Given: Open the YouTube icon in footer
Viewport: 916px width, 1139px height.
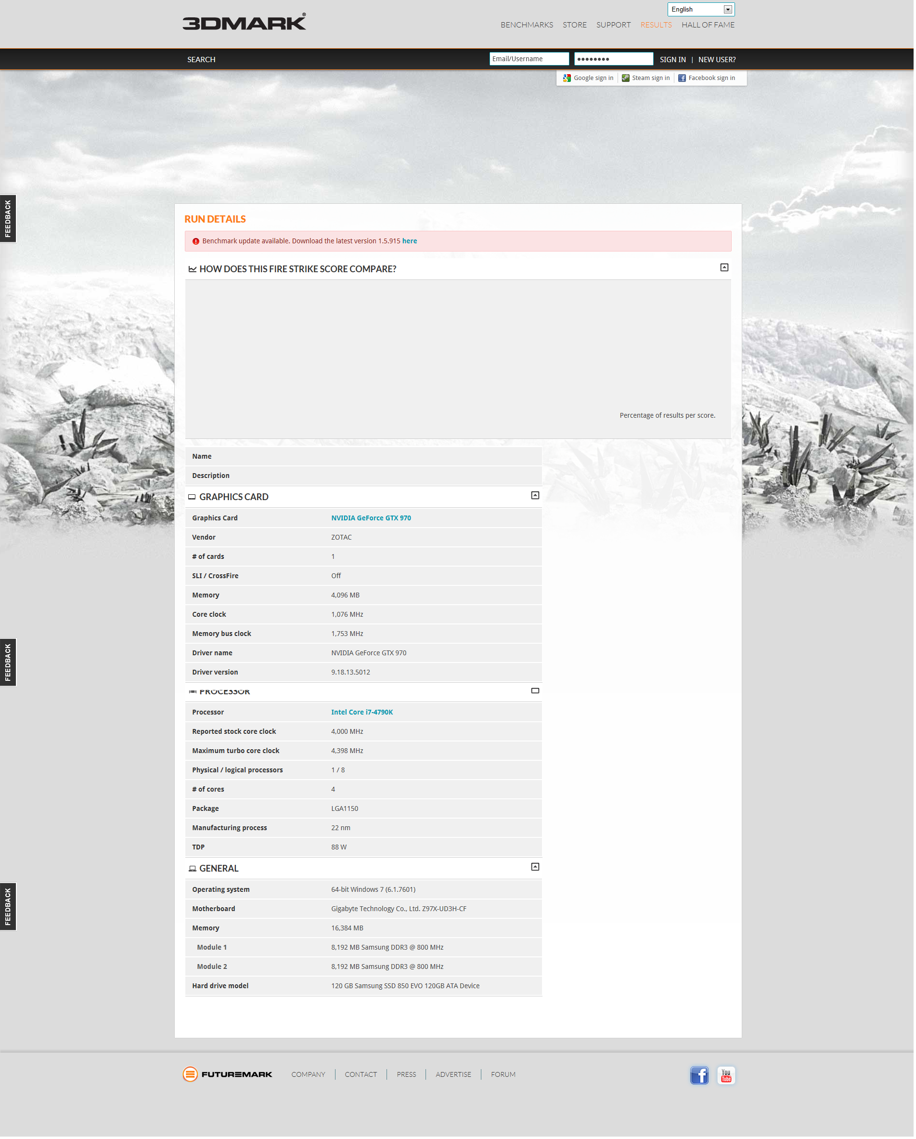Looking at the screenshot, I should coord(726,1075).
